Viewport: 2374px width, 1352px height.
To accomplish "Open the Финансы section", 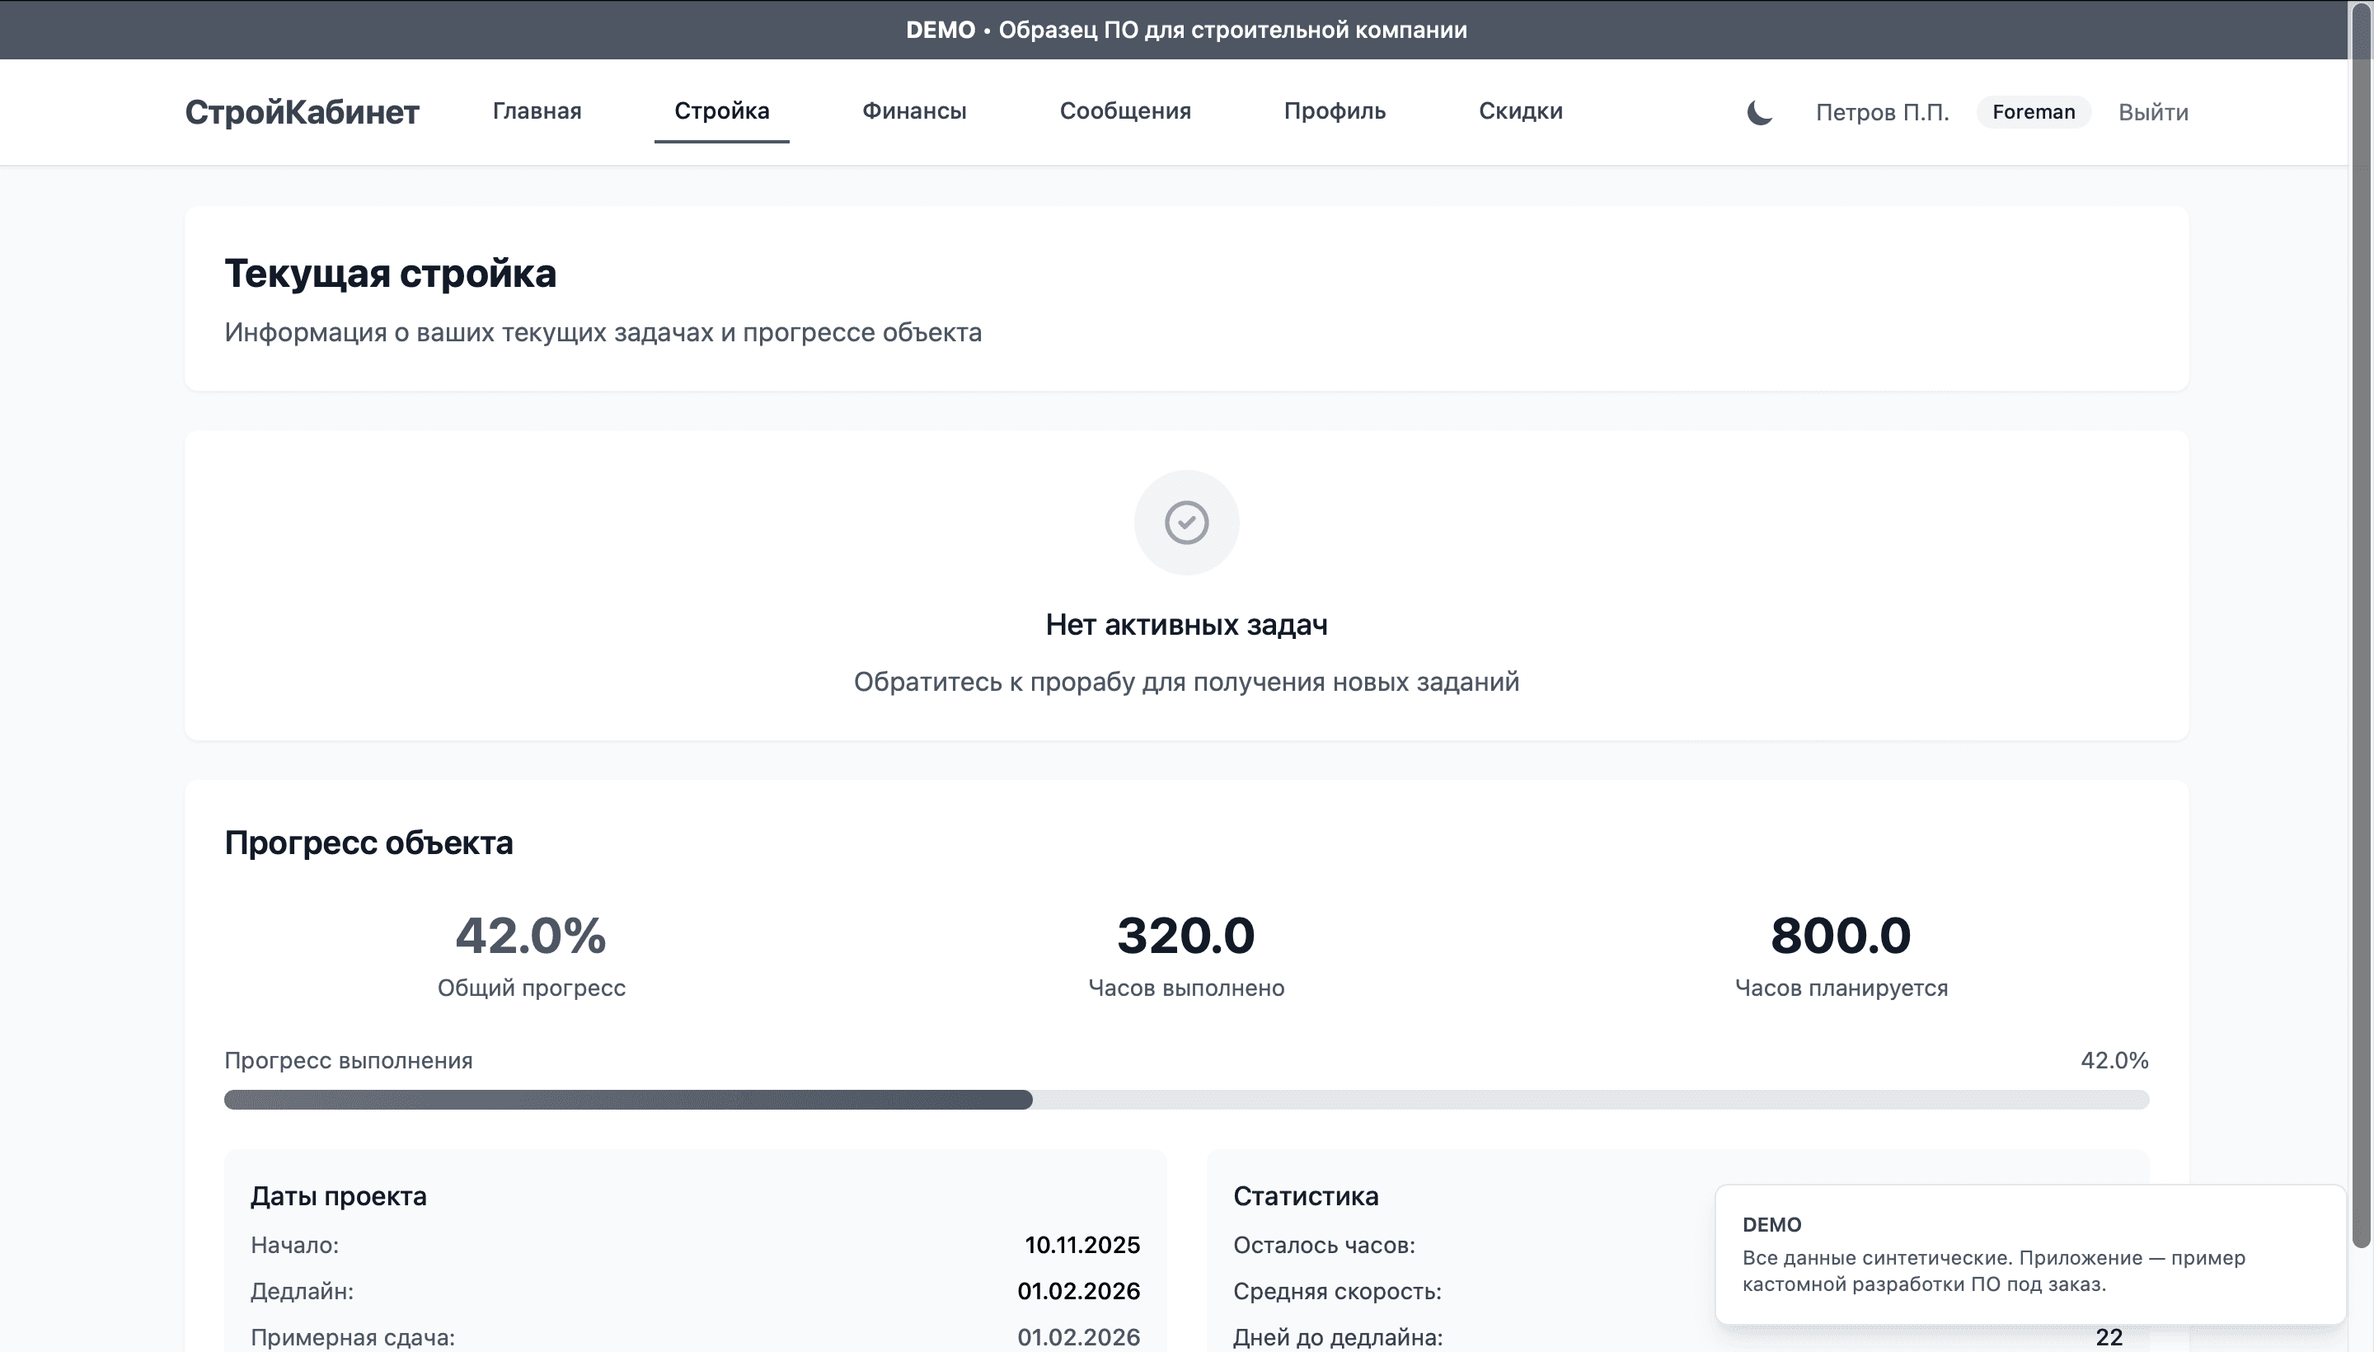I will click(913, 111).
